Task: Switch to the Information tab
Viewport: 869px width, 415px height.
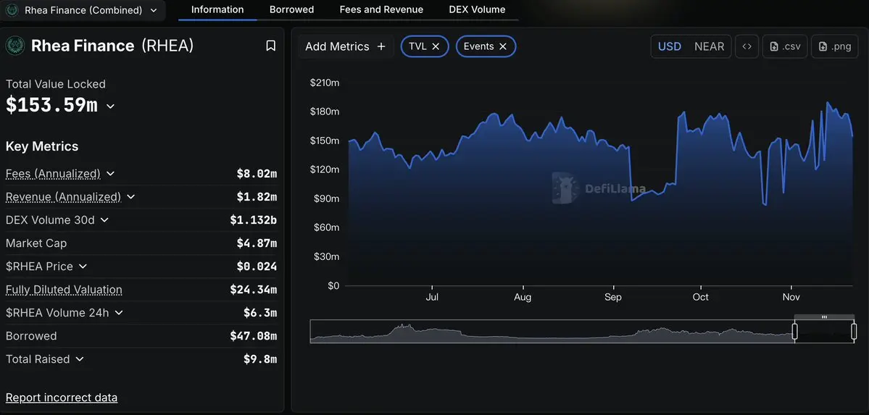Action: [217, 9]
